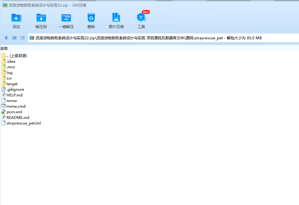Viewport: 299px width, 205px height.
Task: Switch to the list view icon
Action: [22, 38]
